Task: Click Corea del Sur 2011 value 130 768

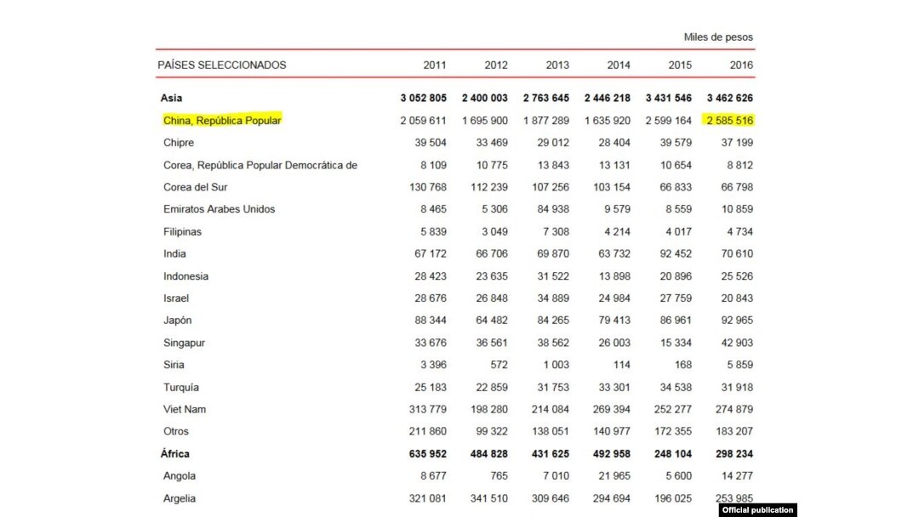Action: pyautogui.click(x=428, y=187)
